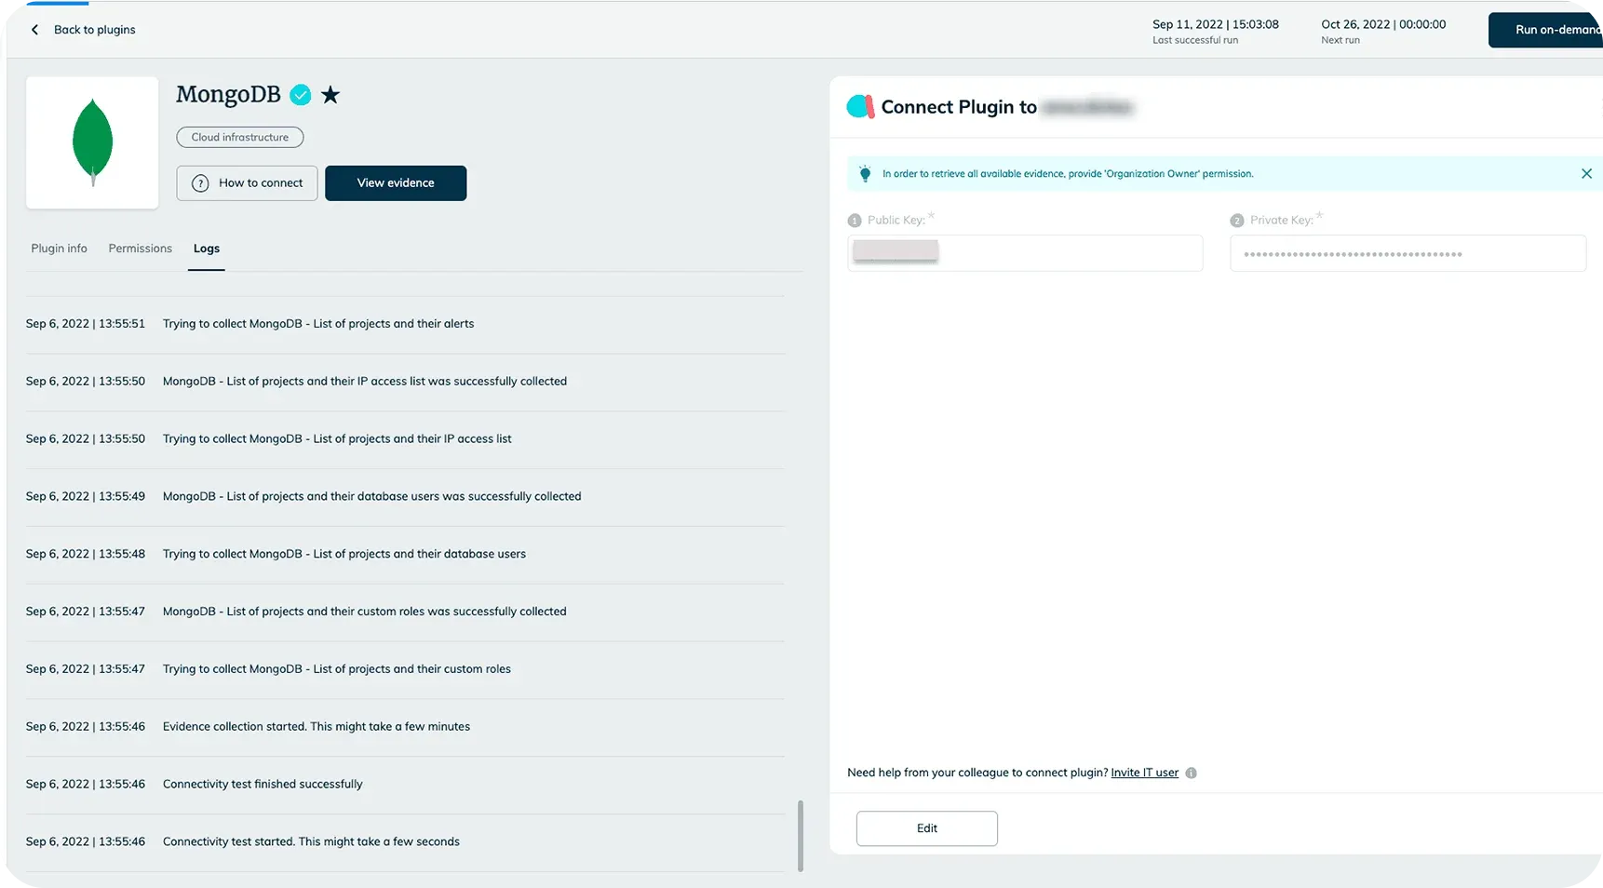
Task: Click the lightbulb tip icon
Action: pyautogui.click(x=865, y=174)
